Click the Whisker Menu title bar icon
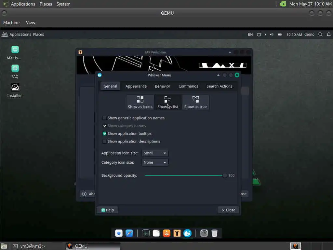This screenshot has width=333, height=250. 100,75
